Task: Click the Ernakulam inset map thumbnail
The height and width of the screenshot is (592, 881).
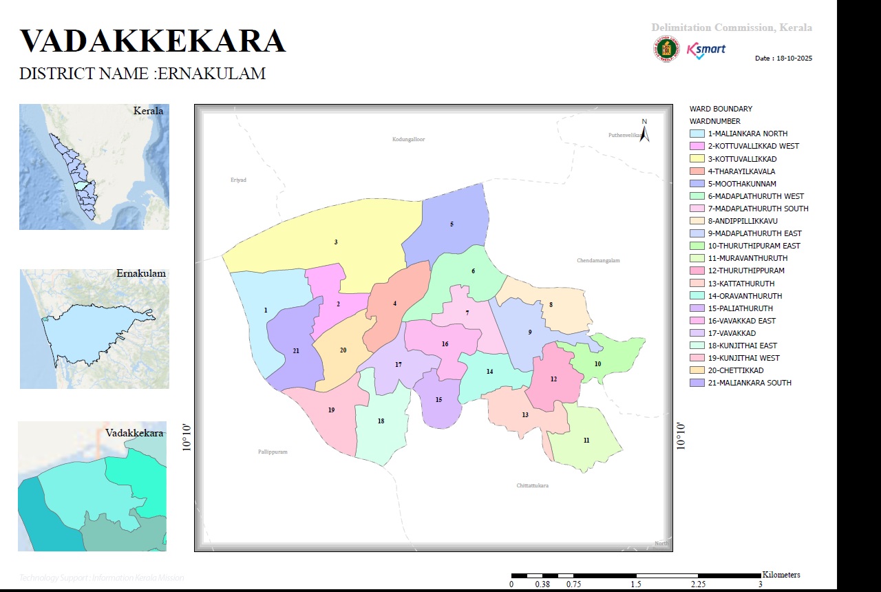Action: (x=94, y=328)
